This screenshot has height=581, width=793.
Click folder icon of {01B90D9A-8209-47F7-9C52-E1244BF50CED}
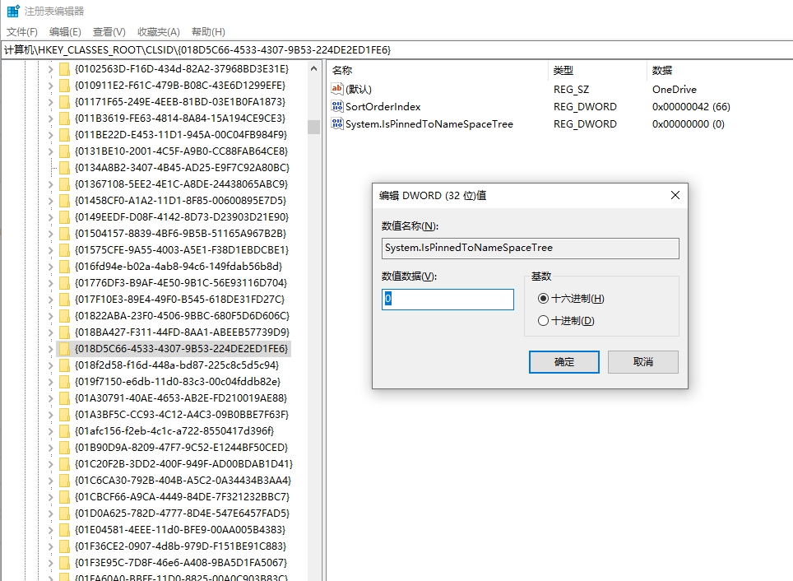click(65, 447)
